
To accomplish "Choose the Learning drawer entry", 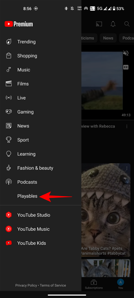I will [x=26, y=154].
